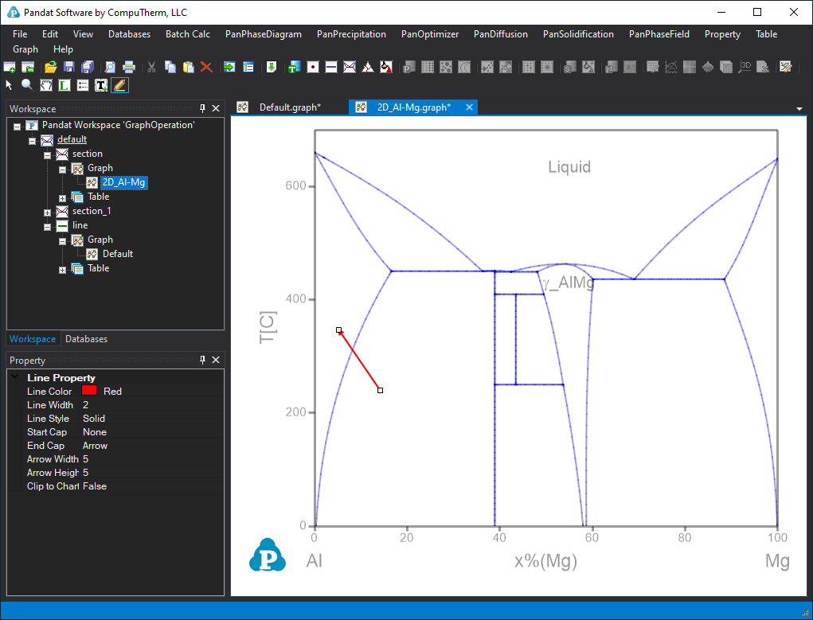
Task: Select the arrow pointer tool
Action: (10, 84)
